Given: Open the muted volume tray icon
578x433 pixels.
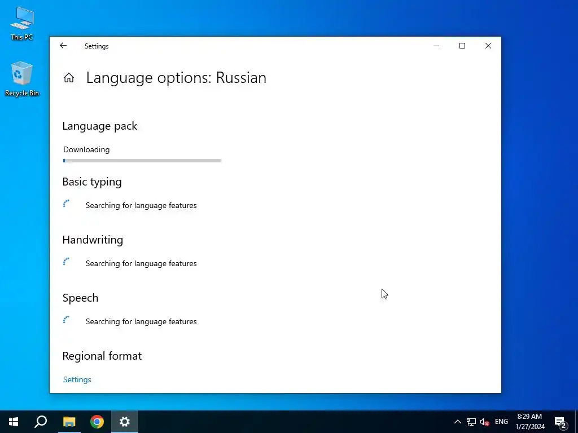Looking at the screenshot, I should pos(484,422).
